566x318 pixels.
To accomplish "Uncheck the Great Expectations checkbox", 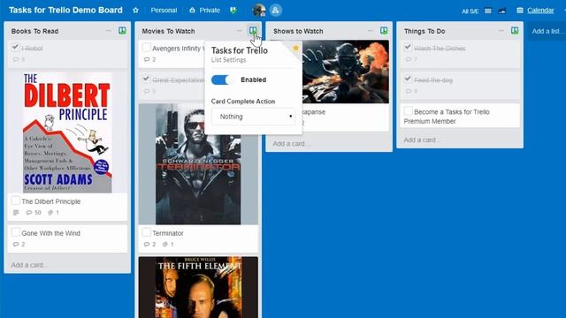I will tap(146, 79).
